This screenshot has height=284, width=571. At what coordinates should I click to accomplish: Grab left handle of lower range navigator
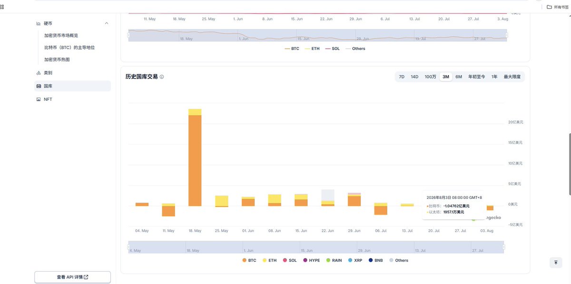click(128, 247)
